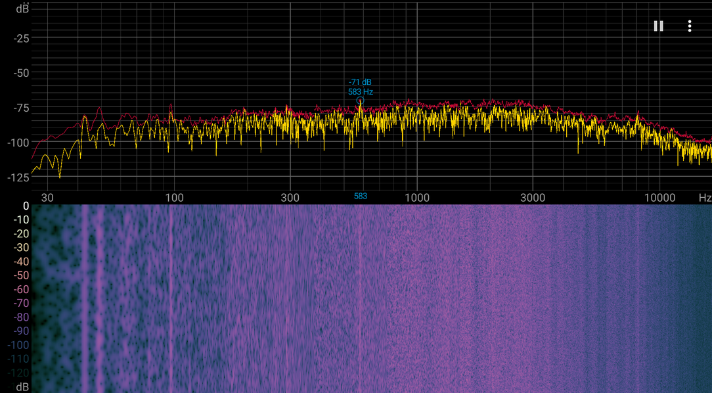Click the -25 dB axis label

tap(21, 39)
